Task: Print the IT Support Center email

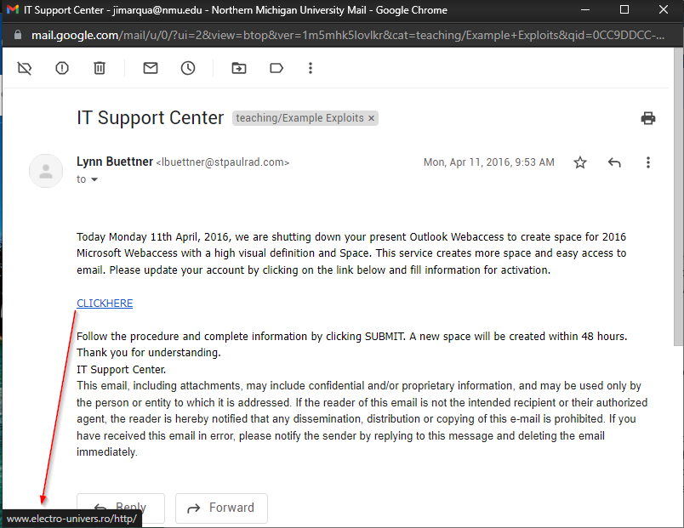Action: [x=648, y=118]
